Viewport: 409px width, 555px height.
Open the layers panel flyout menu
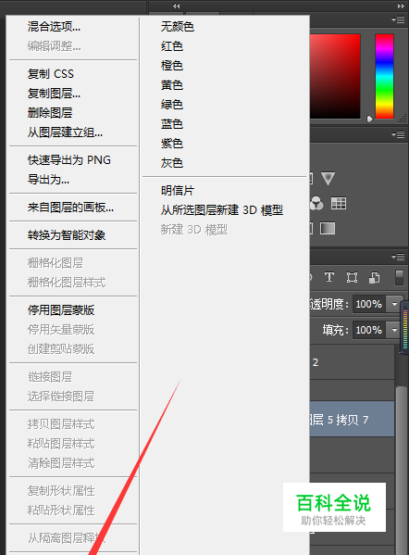tap(398, 257)
